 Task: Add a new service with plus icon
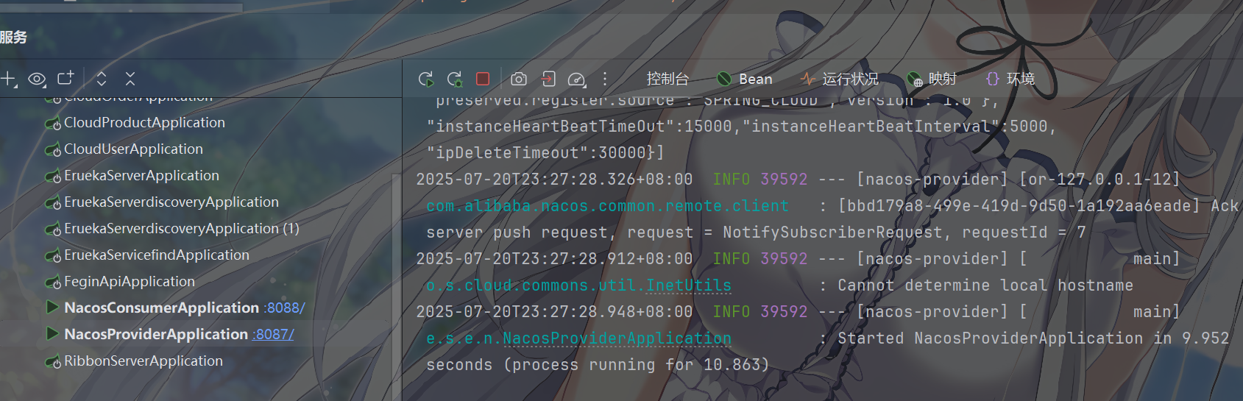pyautogui.click(x=8, y=79)
